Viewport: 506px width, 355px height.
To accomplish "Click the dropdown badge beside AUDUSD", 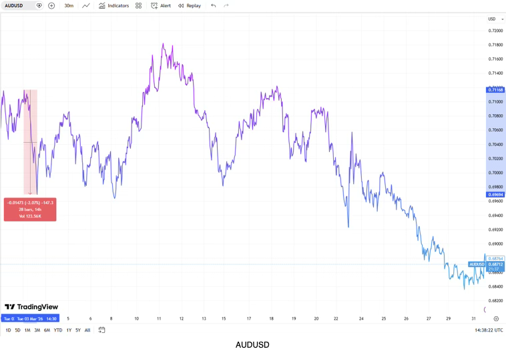I will click(39, 5).
